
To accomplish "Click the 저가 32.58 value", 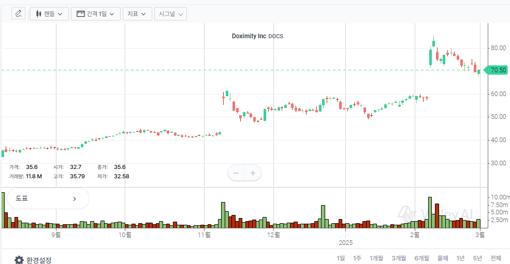I will 122,176.
